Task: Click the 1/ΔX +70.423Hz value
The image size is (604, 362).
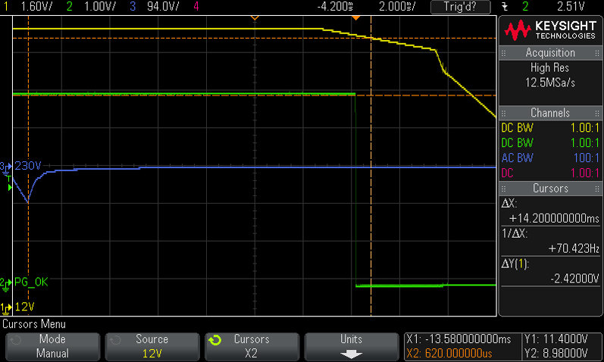Action: (x=574, y=248)
